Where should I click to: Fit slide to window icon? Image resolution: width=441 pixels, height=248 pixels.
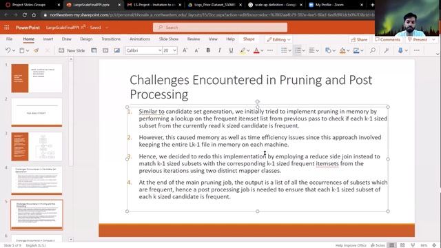[x=434, y=245]
